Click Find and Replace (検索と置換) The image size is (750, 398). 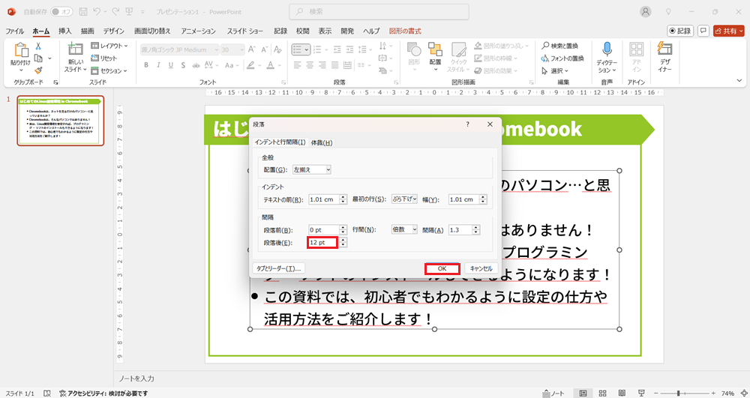tap(560, 46)
